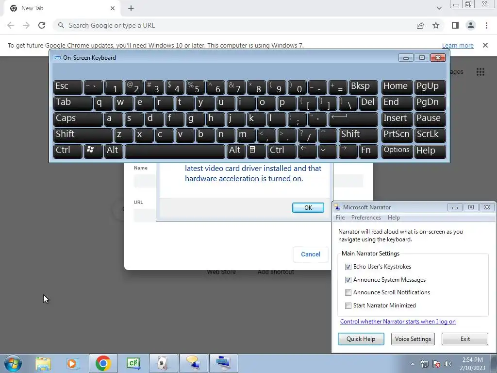This screenshot has height=373, width=497.
Task: Open the tab search chevron
Action: point(439,8)
